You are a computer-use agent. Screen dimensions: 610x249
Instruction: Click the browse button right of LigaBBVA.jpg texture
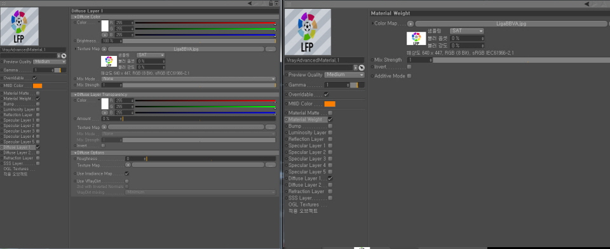pyautogui.click(x=271, y=50)
